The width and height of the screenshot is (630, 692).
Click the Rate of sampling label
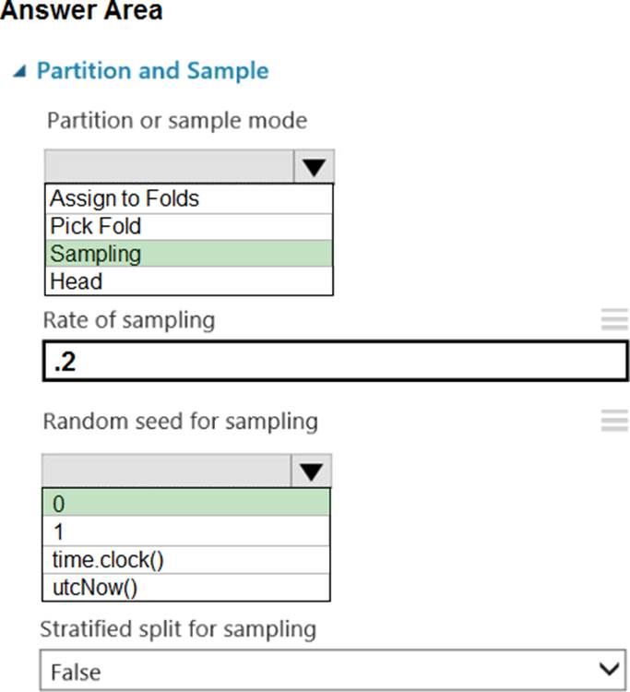[128, 320]
